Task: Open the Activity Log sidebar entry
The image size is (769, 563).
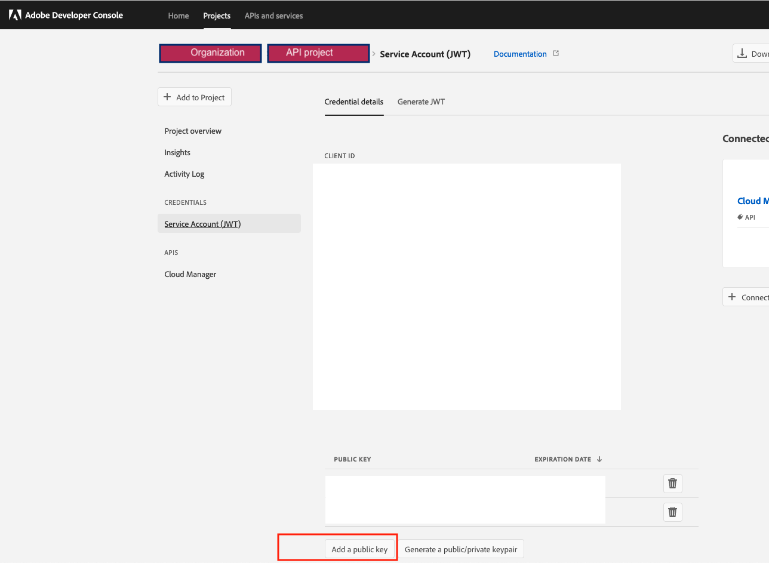Action: tap(184, 174)
